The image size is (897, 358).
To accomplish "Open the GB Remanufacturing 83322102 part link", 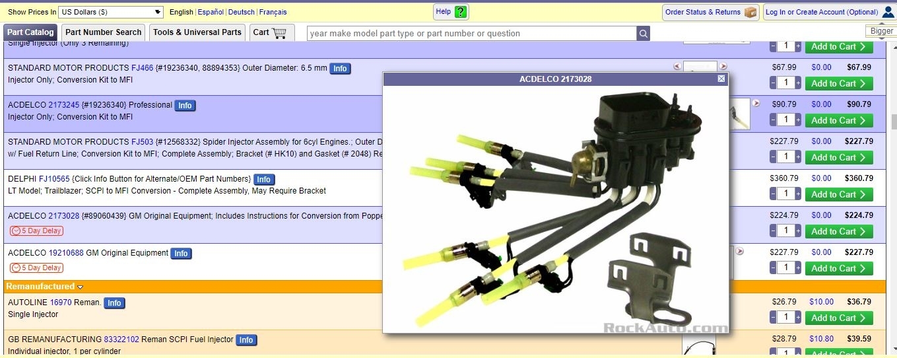I will pyautogui.click(x=121, y=340).
